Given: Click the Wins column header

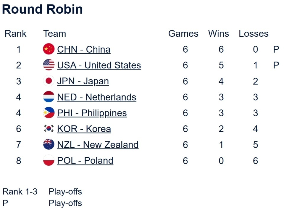Looking at the screenshot, I should (219, 33).
